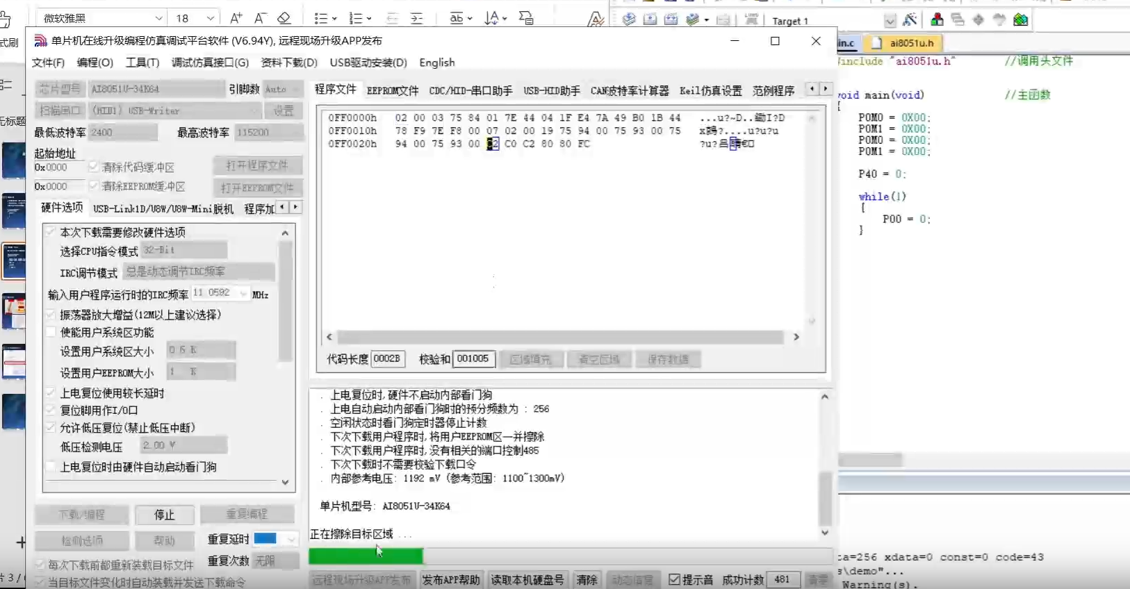Click the program window title logo icon
This screenshot has width=1130, height=589.
pos(40,41)
